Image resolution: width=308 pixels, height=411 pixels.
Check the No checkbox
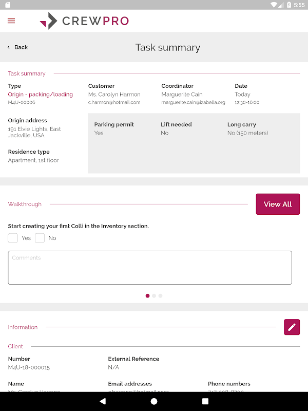point(40,238)
